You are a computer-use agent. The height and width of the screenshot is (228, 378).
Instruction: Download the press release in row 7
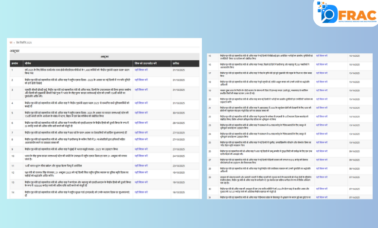pos(141,132)
